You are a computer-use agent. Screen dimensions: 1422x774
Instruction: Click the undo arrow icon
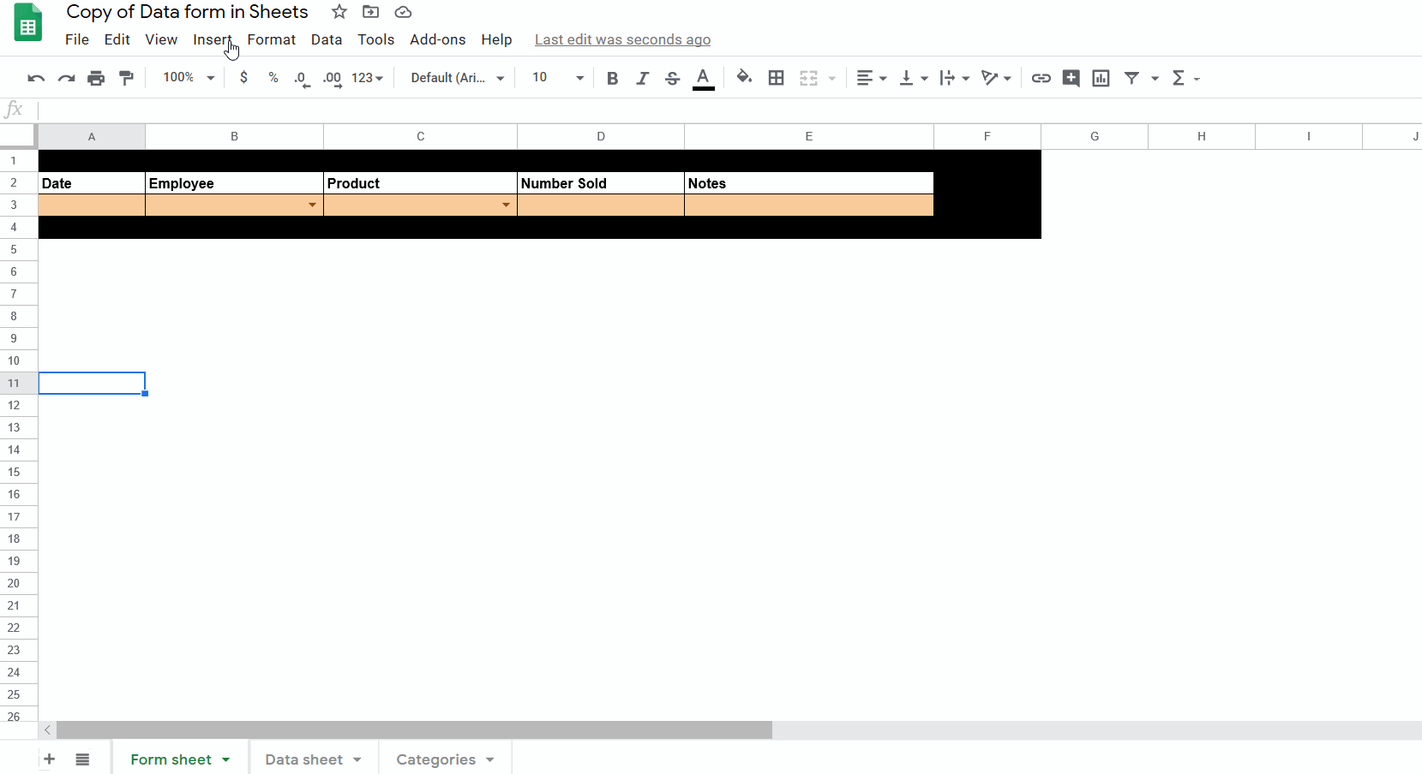tap(36, 78)
